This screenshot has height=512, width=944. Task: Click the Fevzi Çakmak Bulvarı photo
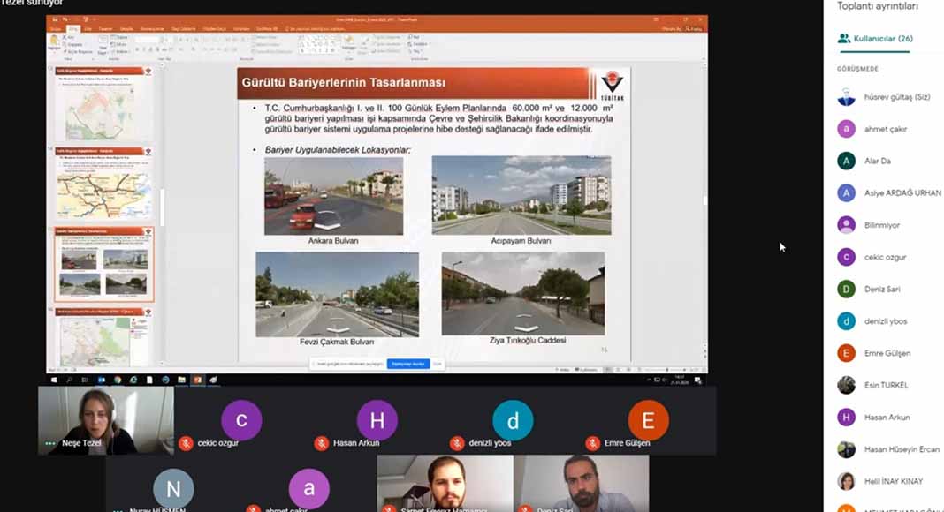point(337,295)
